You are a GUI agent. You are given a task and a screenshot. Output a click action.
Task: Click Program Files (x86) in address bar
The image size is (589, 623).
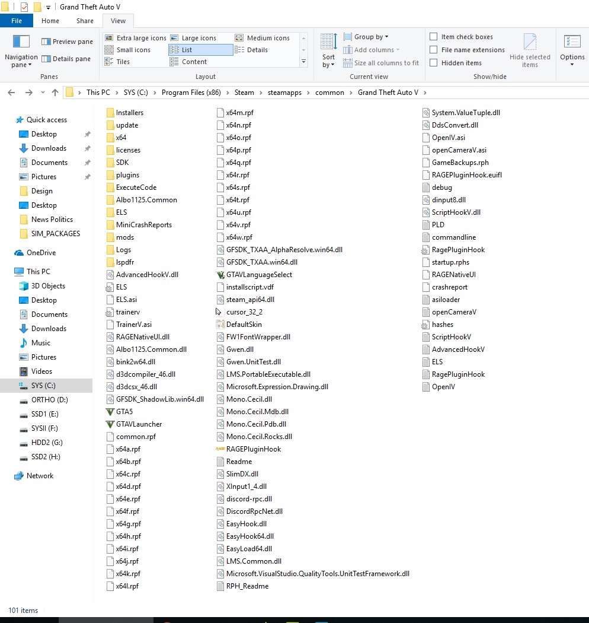point(191,93)
